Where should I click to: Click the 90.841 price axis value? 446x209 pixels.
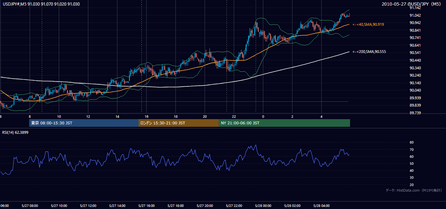click(x=415, y=30)
